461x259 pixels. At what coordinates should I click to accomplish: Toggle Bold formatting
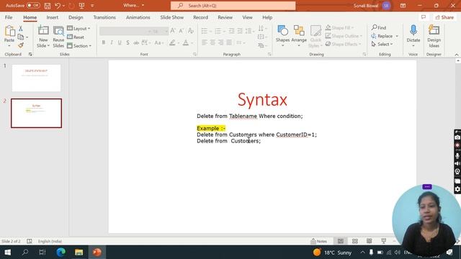(x=104, y=43)
